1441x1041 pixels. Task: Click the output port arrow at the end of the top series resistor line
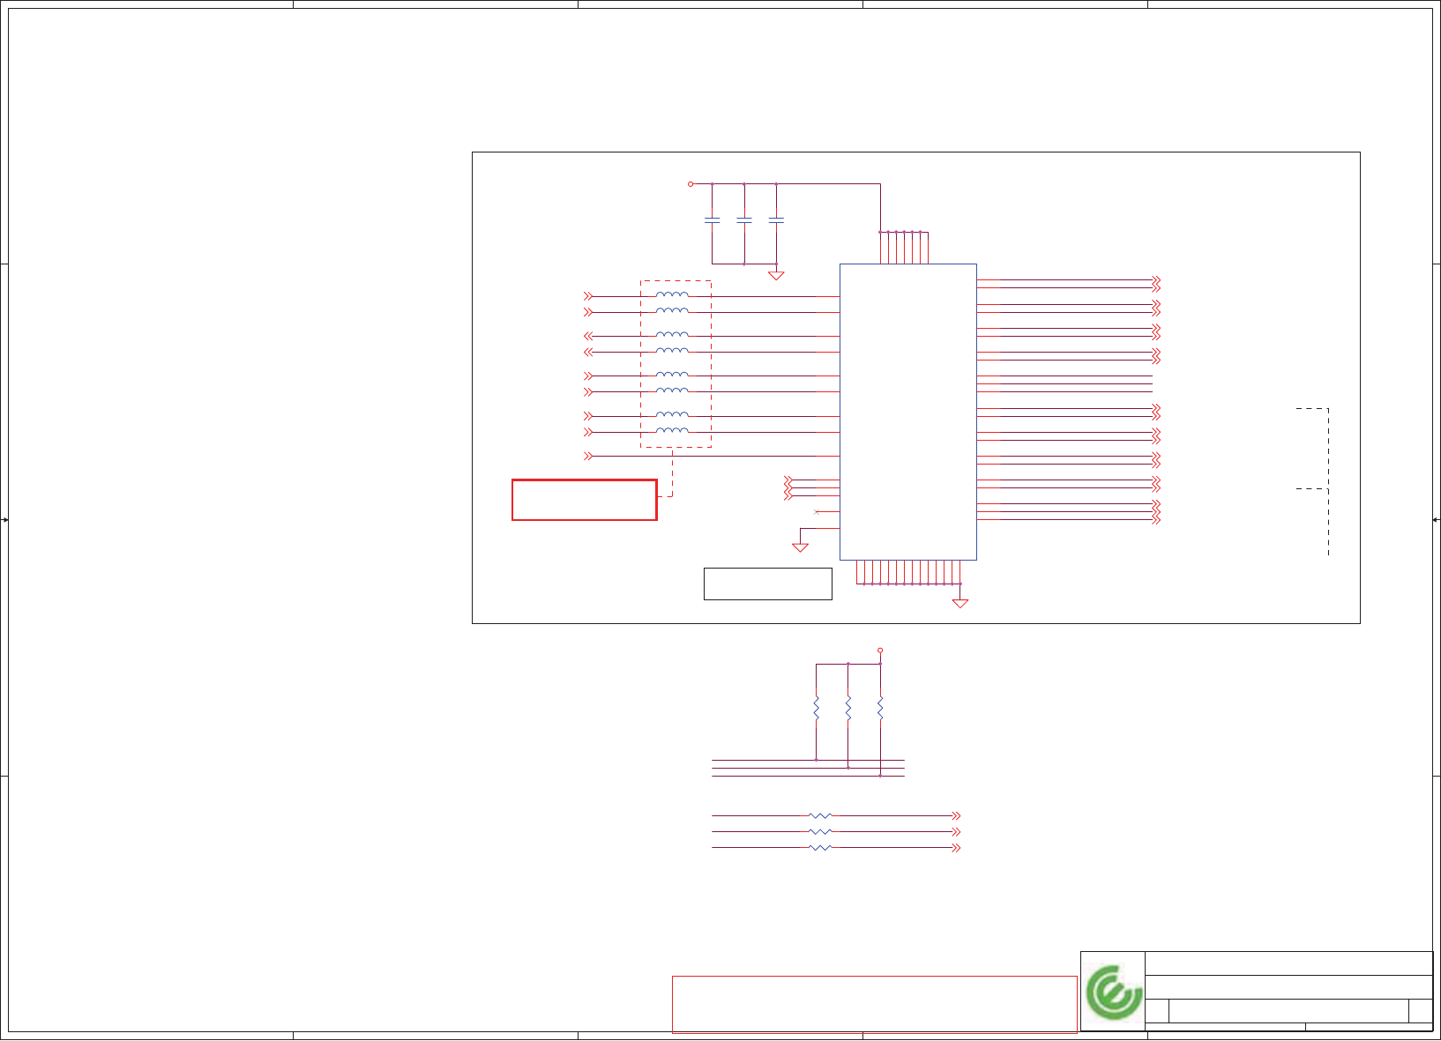point(956,816)
